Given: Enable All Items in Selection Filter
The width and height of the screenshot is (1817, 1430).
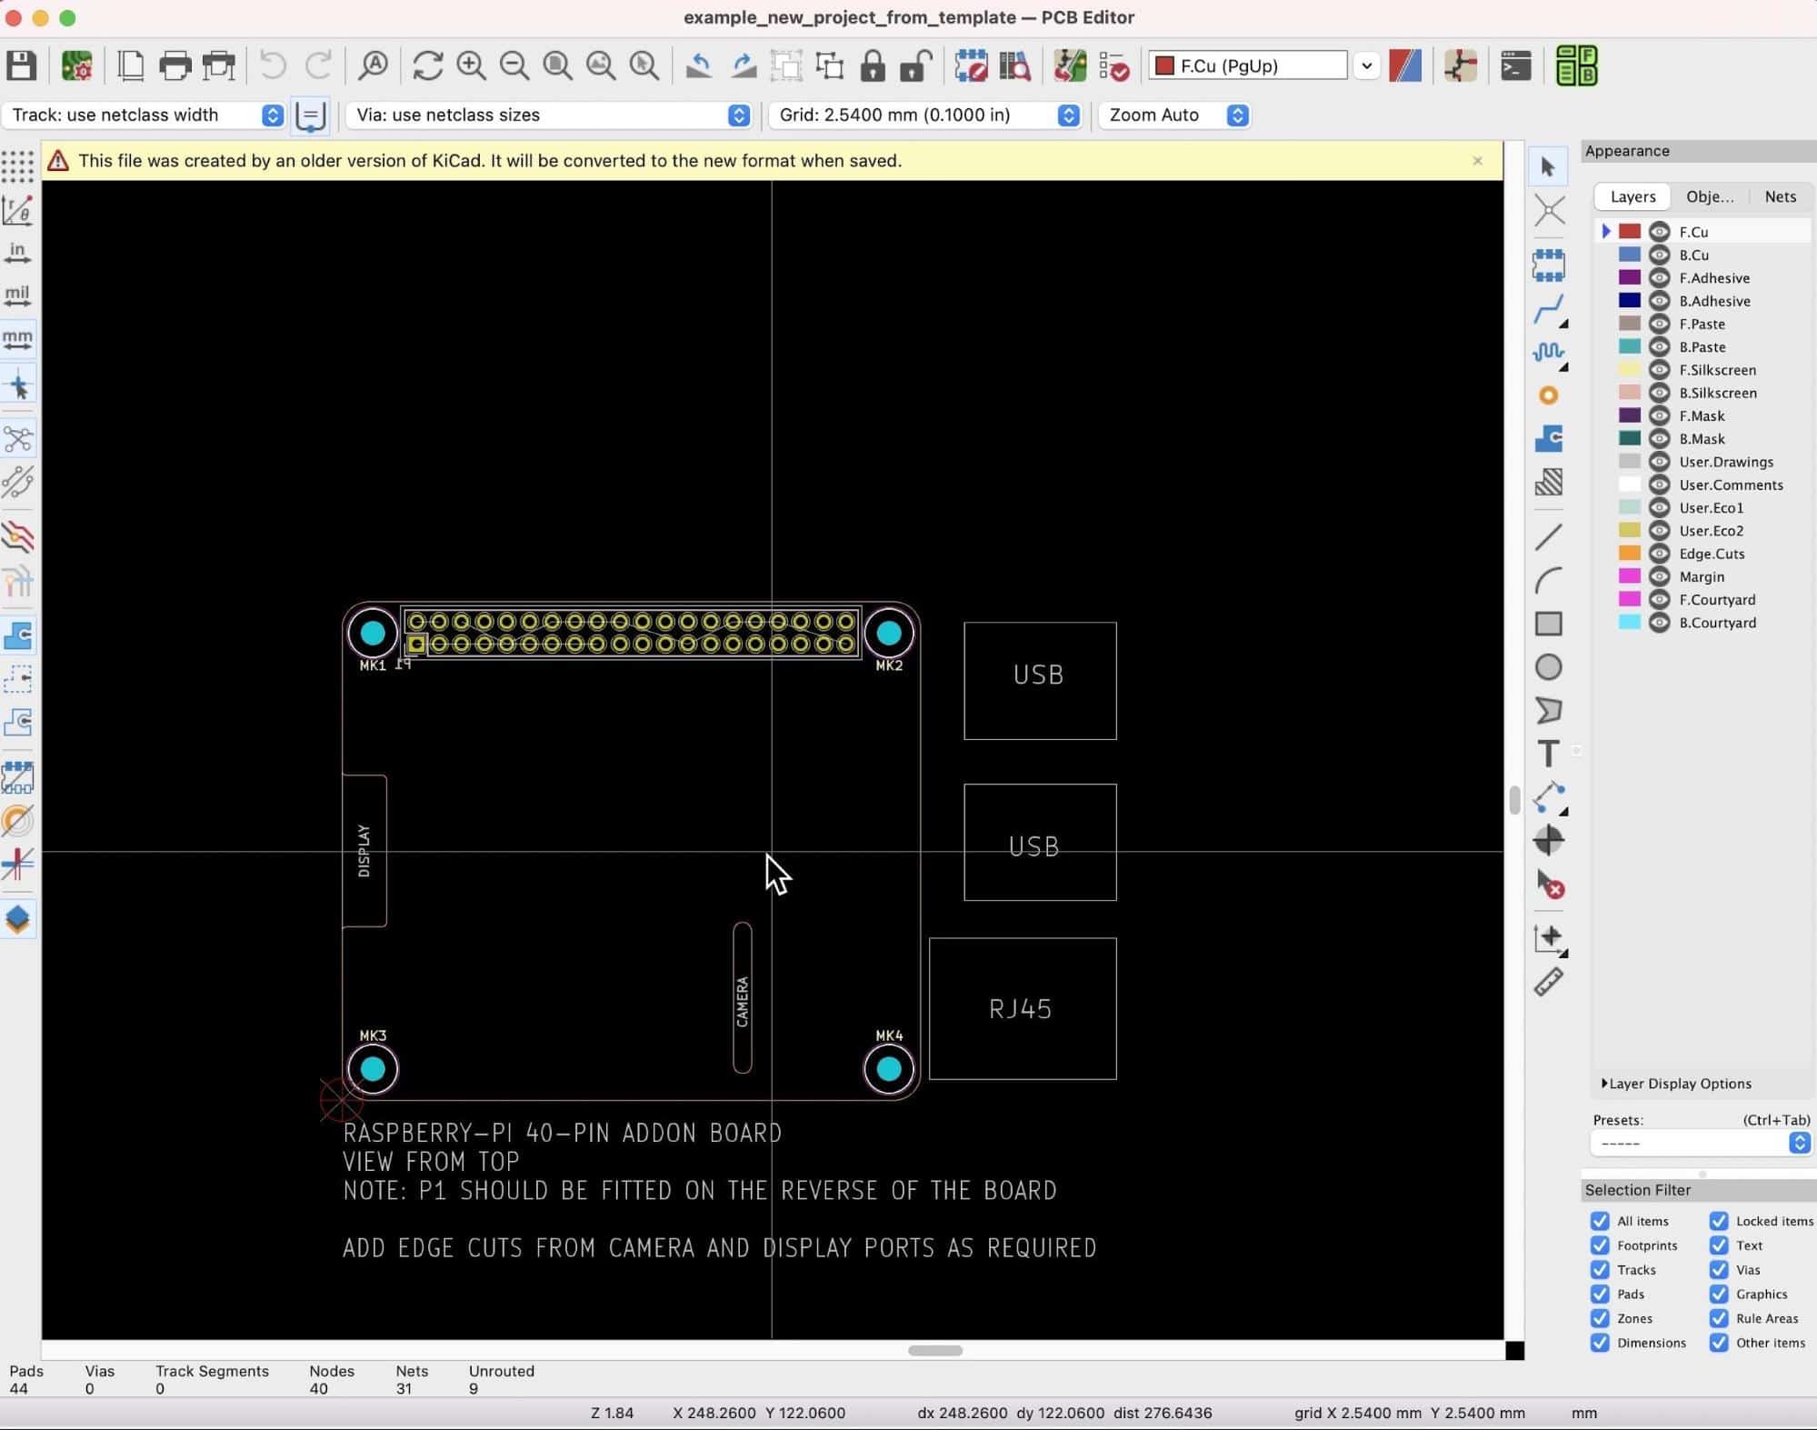Looking at the screenshot, I should point(1600,1220).
